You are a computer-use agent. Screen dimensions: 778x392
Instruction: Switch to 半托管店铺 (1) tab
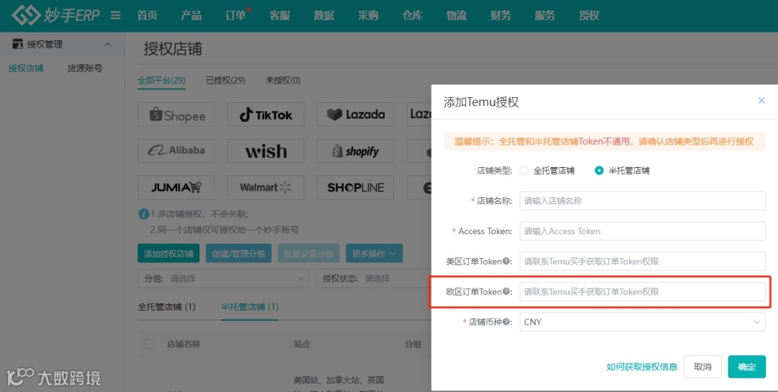coord(249,307)
